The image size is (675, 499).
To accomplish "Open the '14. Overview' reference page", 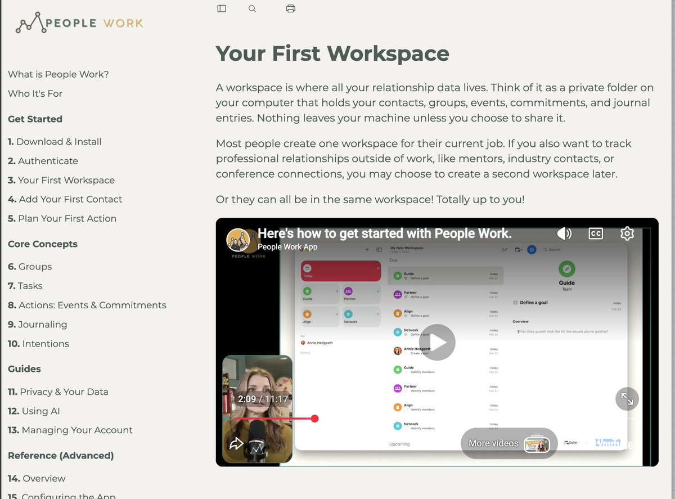I will click(37, 478).
